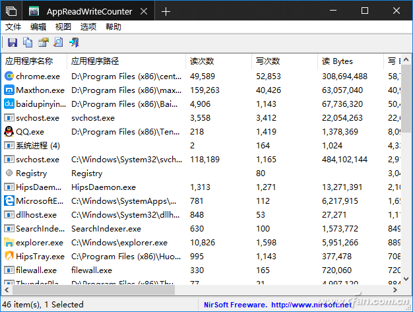Sort by 读次数 column header
The height and width of the screenshot is (312, 413).
point(218,61)
